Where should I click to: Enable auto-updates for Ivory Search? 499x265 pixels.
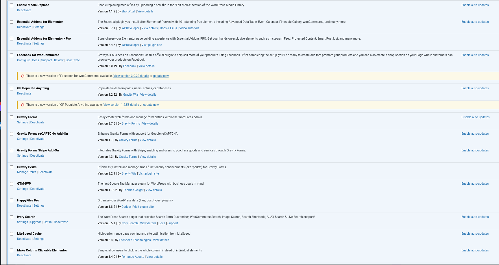(475, 217)
